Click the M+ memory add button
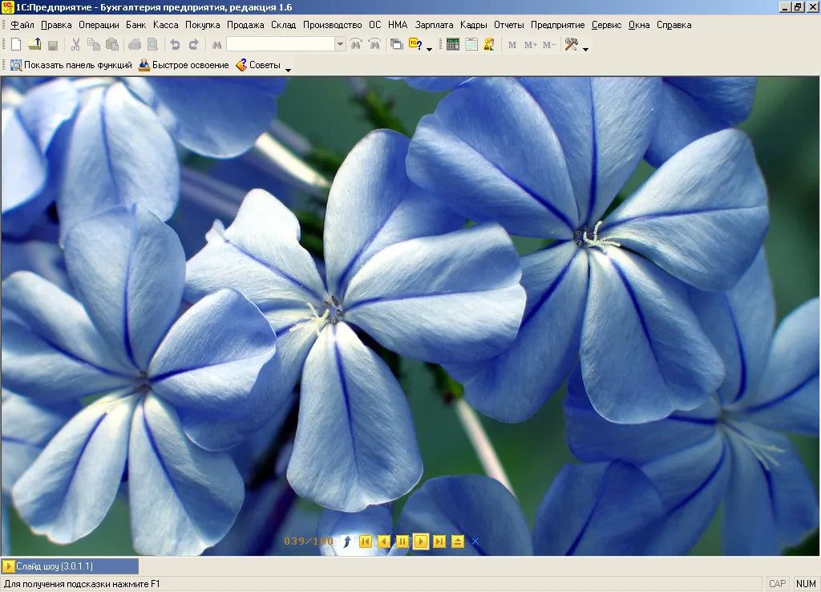The width and height of the screenshot is (821, 592). point(531,45)
